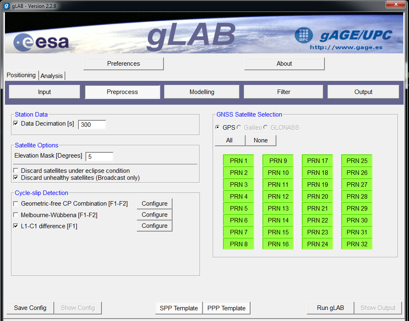Click the Elevation Mask degrees field
This screenshot has height=321, width=409.
click(99, 157)
